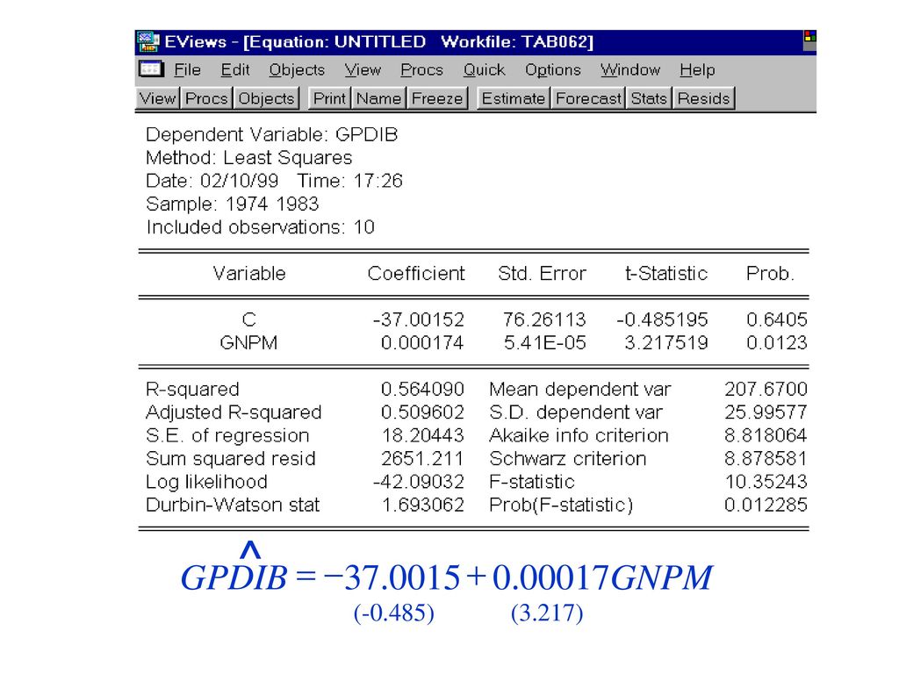Click the t-statistic value 3.217519
Screen dimensions: 899x674
click(666, 343)
